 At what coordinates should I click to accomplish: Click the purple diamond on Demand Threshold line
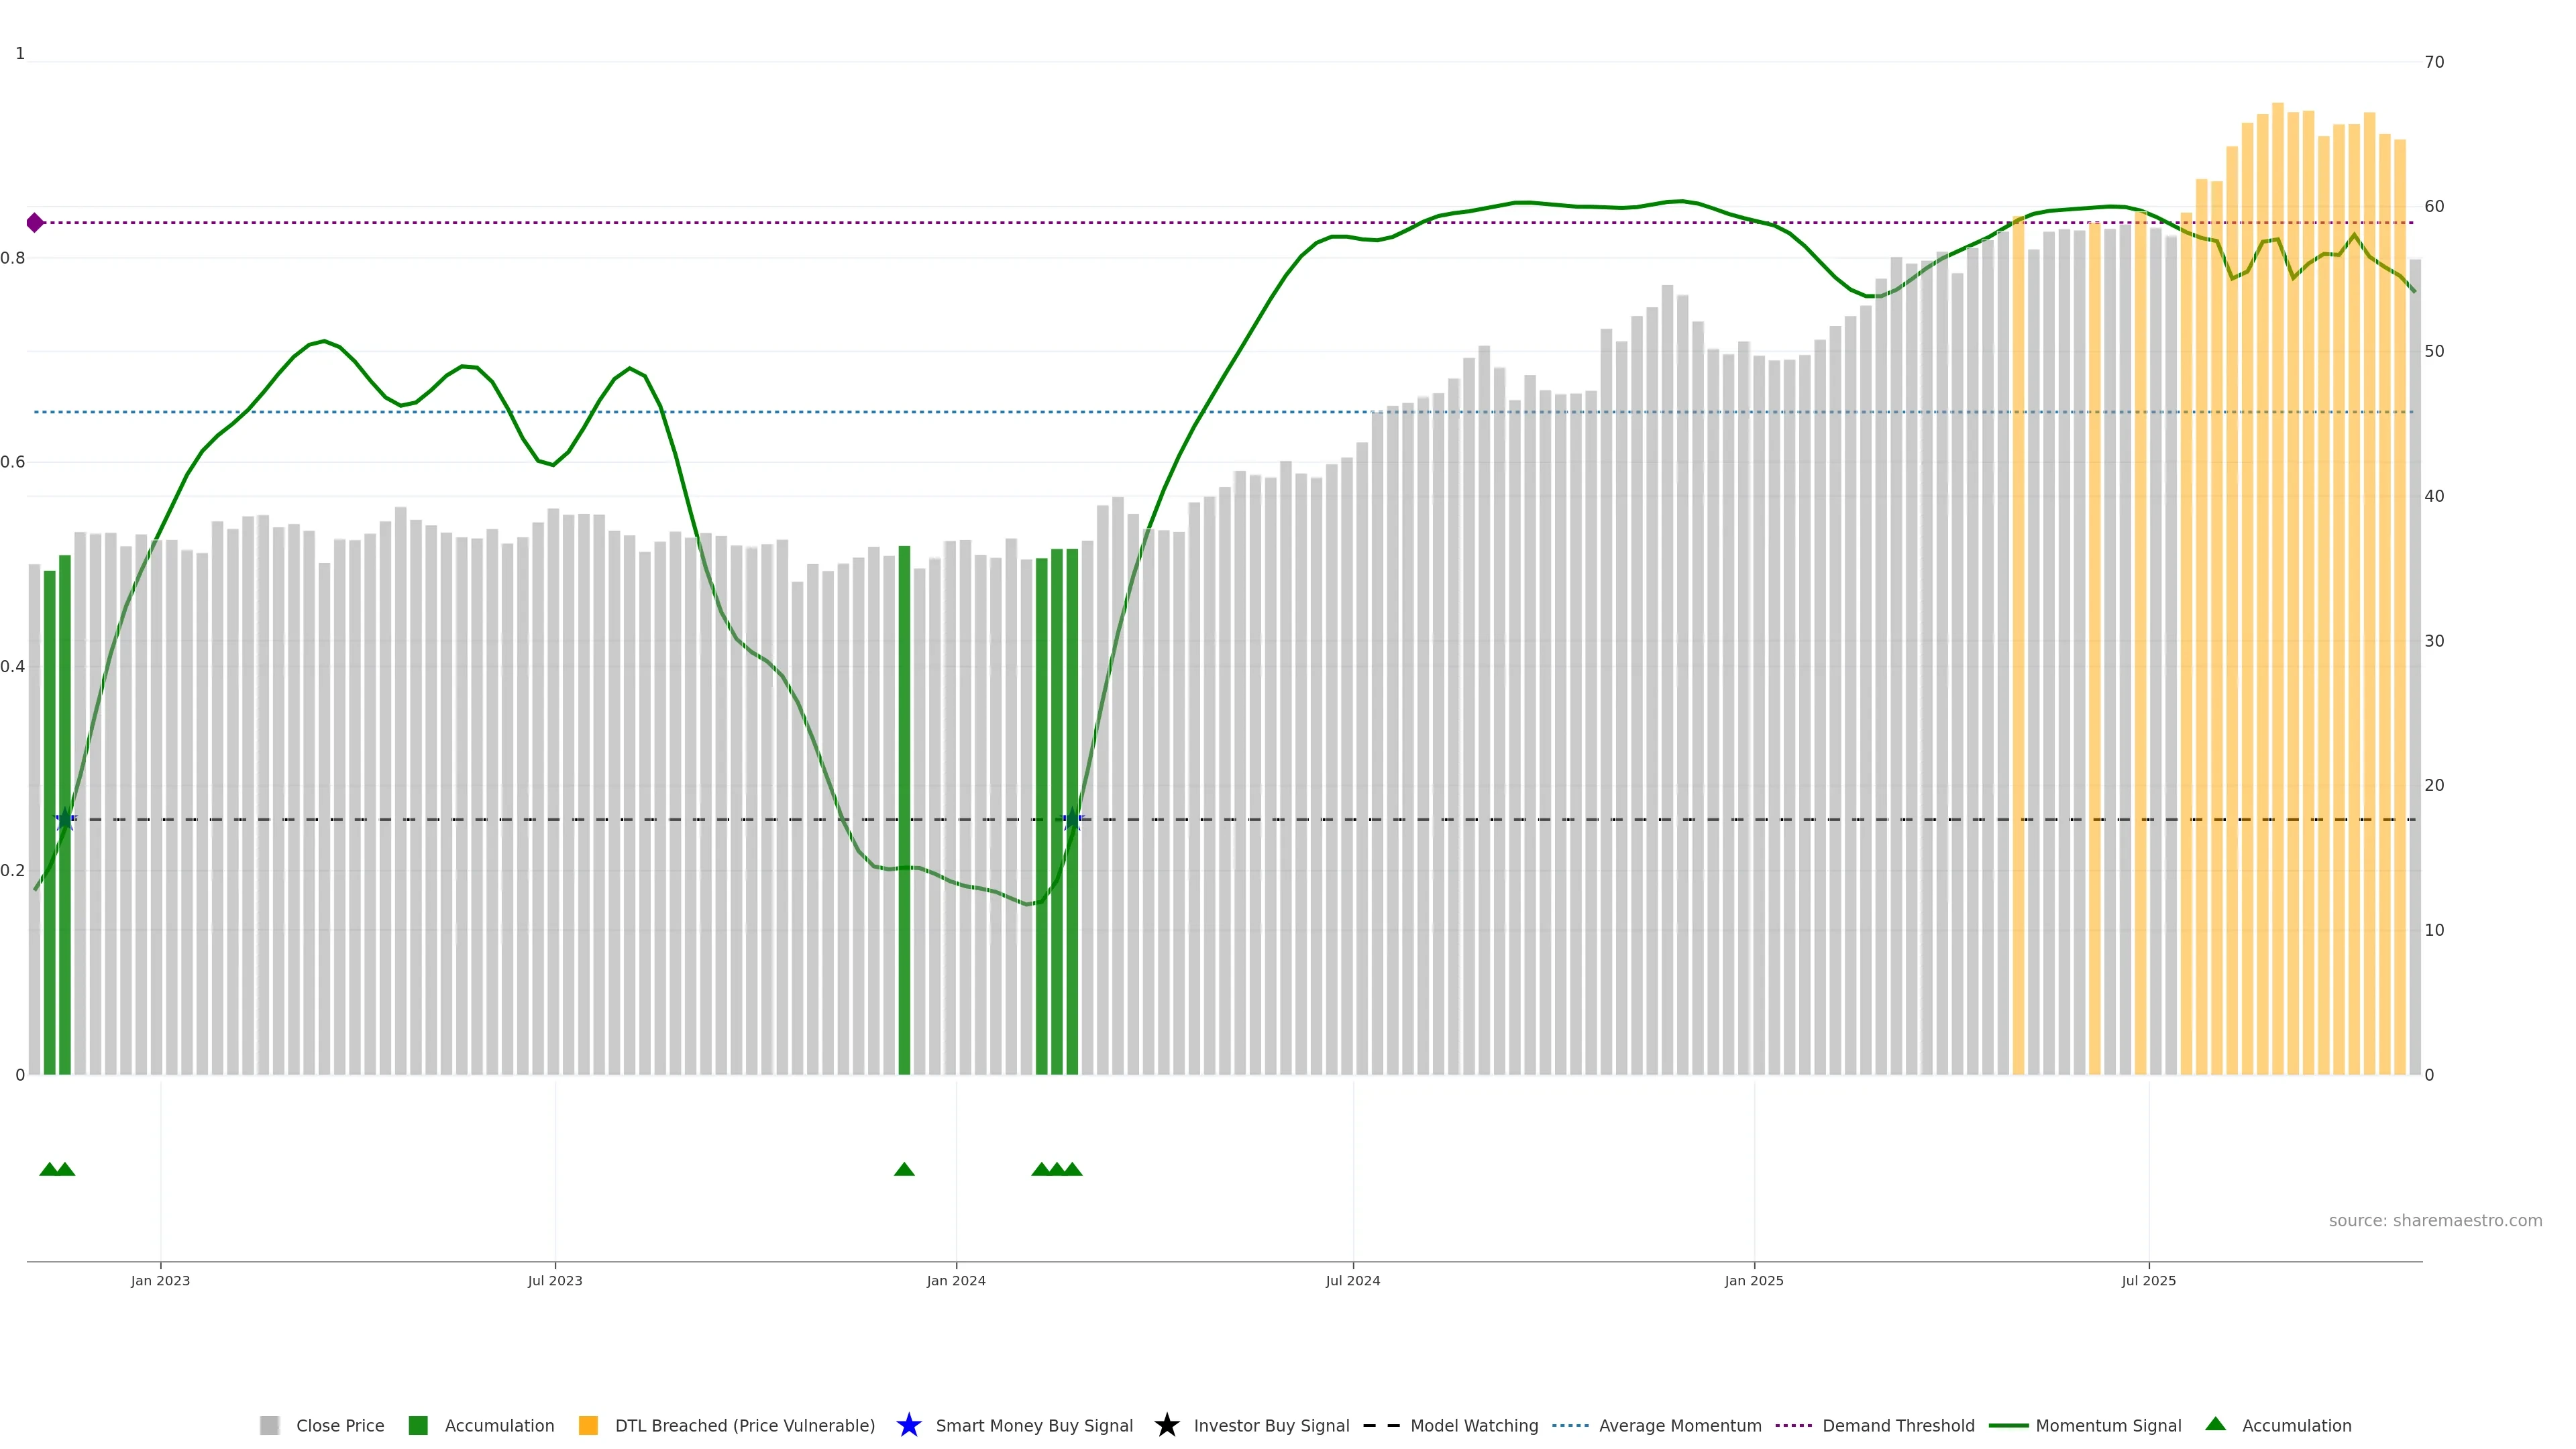(x=35, y=223)
